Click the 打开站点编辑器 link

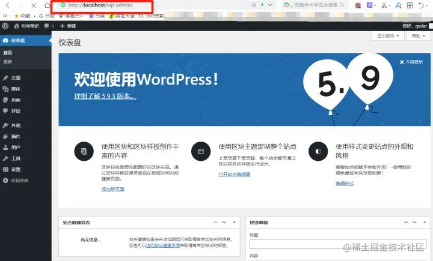235,175
